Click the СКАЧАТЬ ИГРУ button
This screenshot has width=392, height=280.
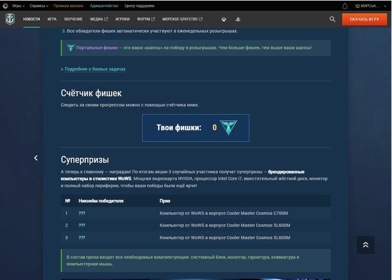click(x=364, y=19)
